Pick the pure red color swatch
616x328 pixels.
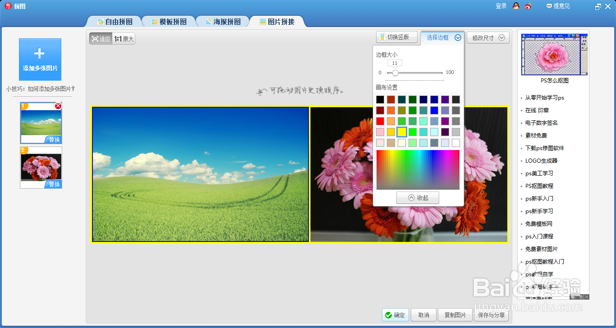pos(380,121)
